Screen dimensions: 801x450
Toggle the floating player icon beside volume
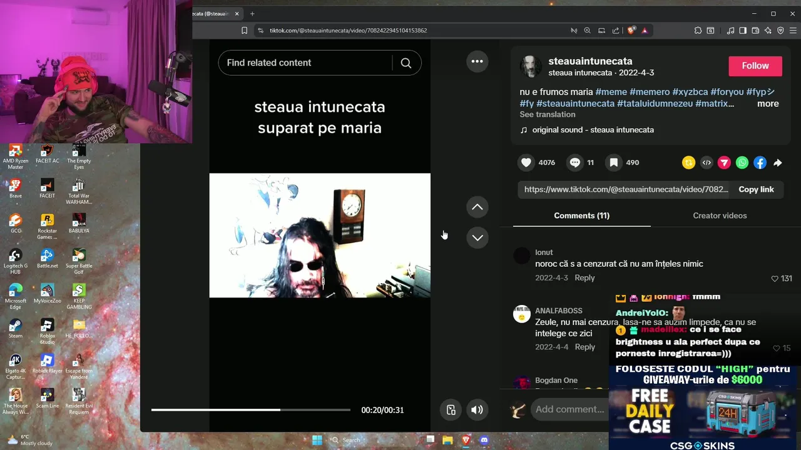[x=451, y=410]
